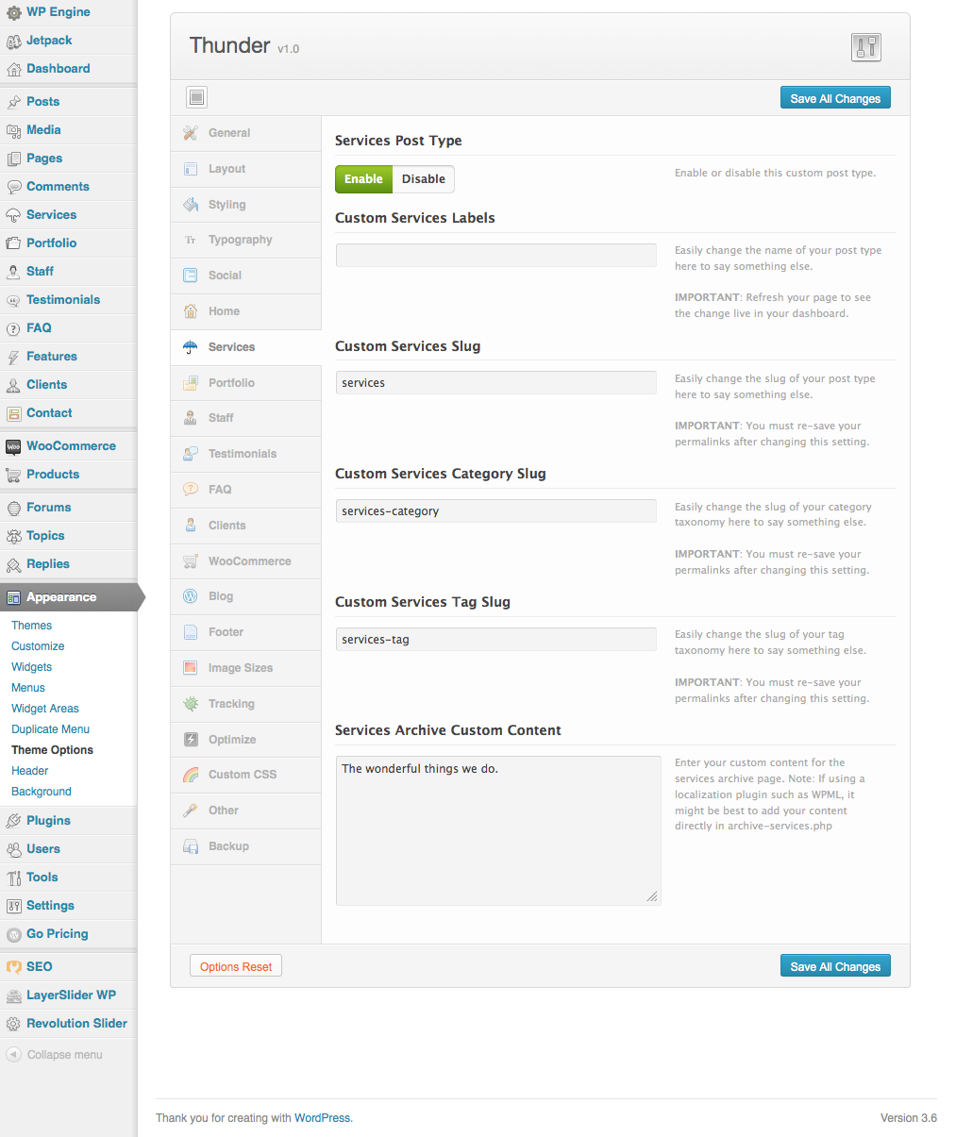Image resolution: width=956 pixels, height=1137 pixels.
Task: Click the Image Sizes picture icon
Action: click(x=191, y=668)
